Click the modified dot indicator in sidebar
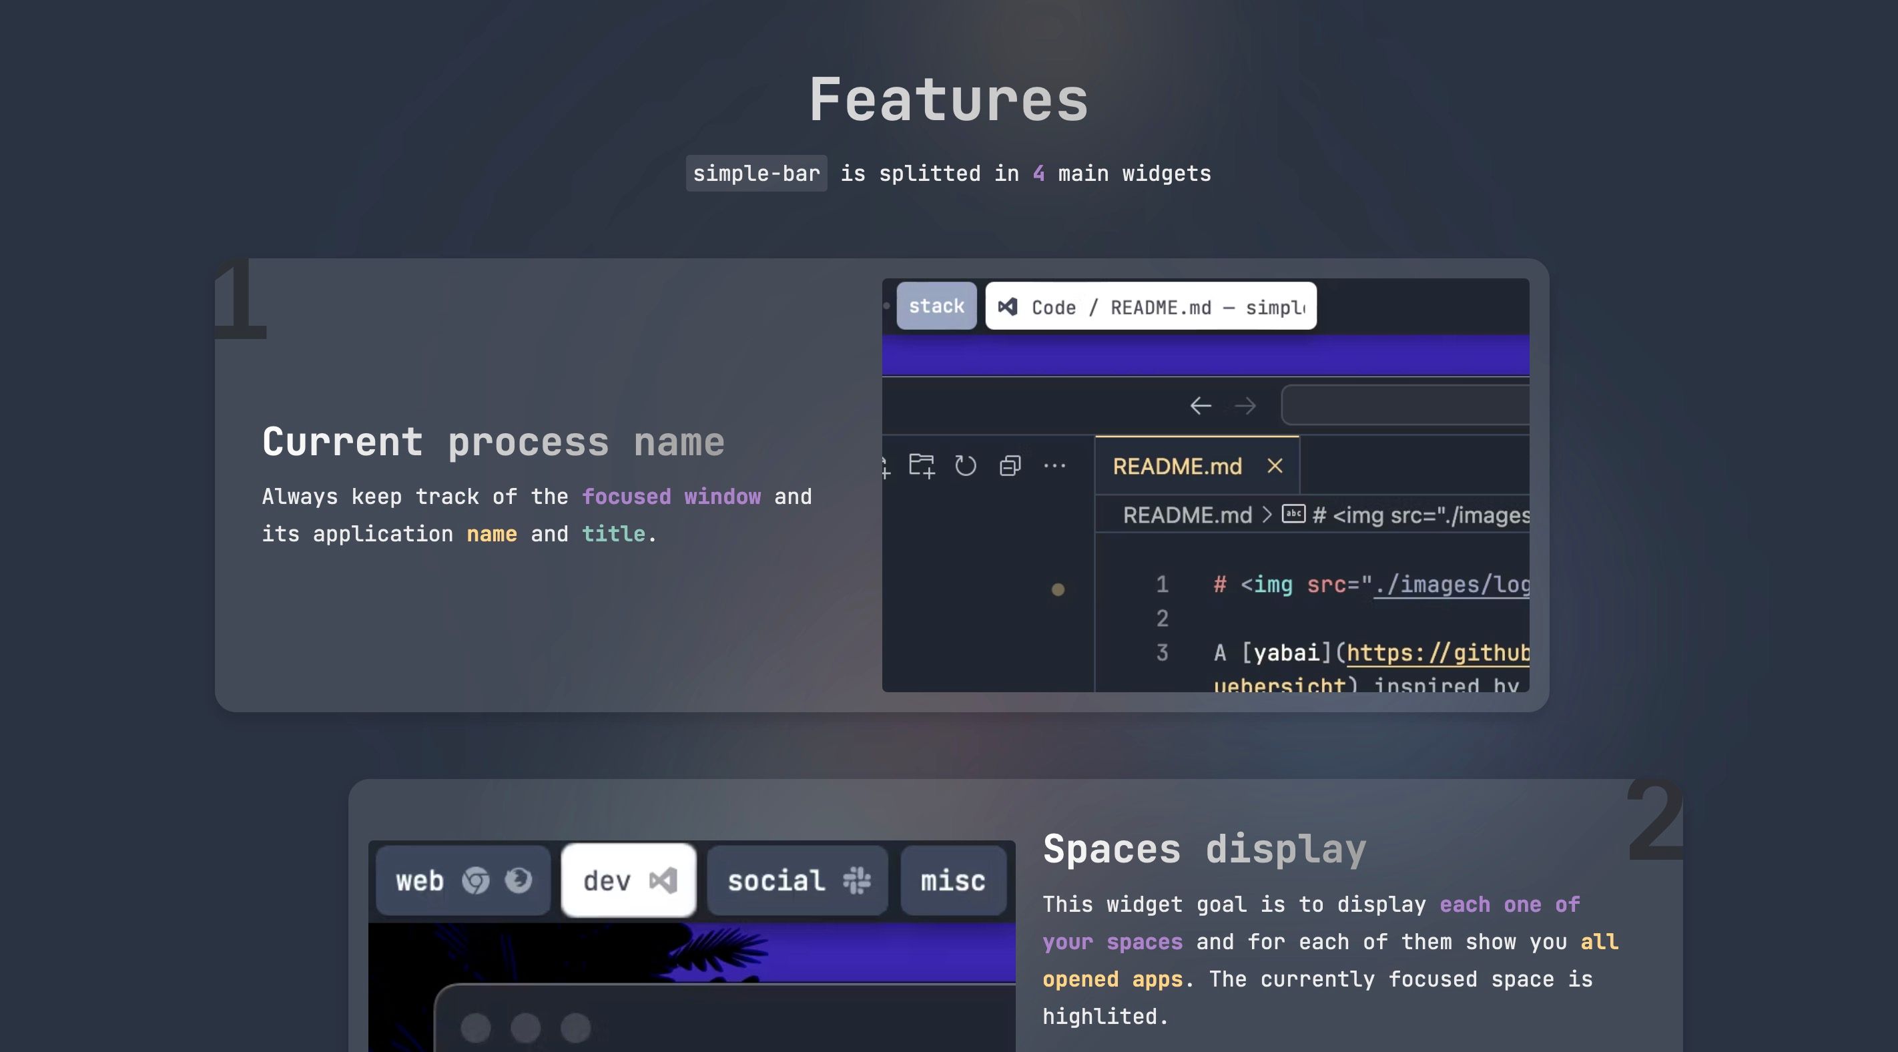Screen dimensions: 1898x1052 pyautogui.click(x=1057, y=589)
